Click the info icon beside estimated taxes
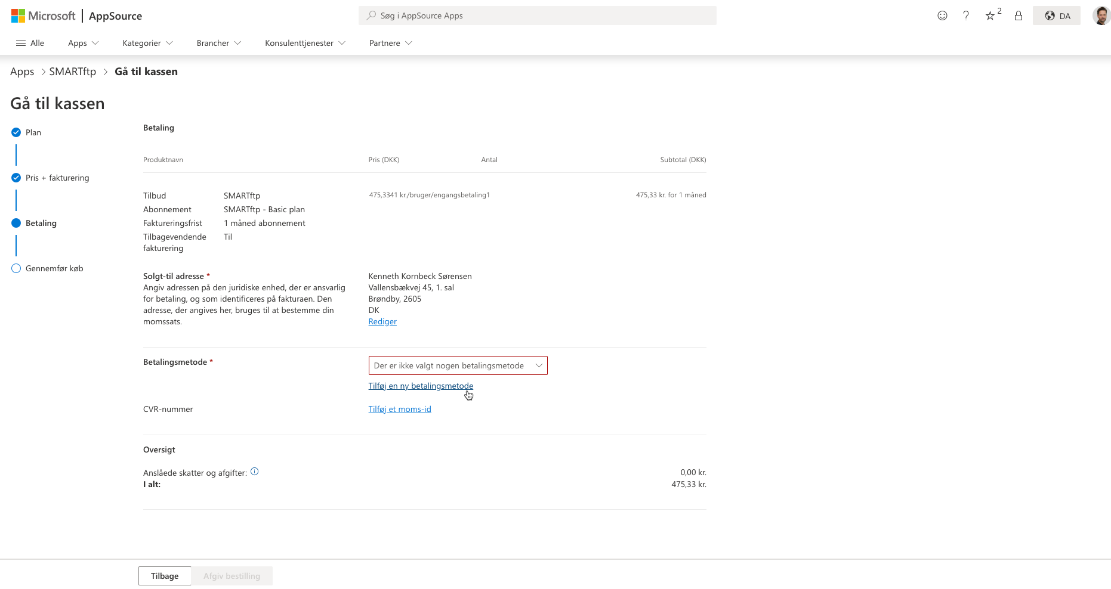 pos(255,472)
